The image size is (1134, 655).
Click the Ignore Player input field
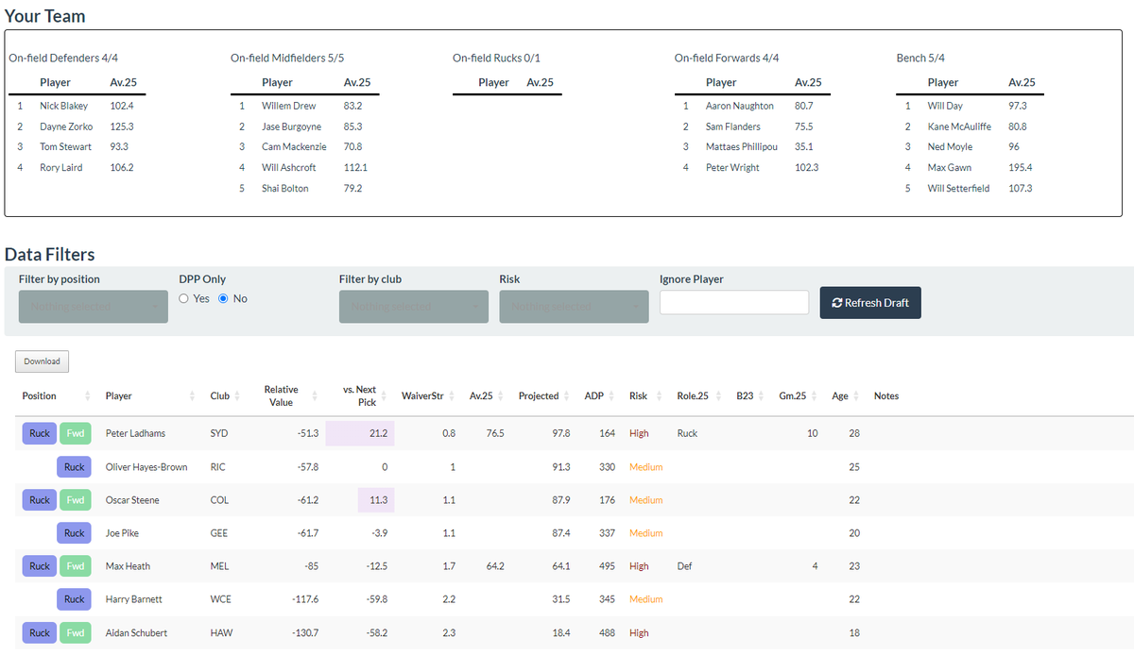pyautogui.click(x=734, y=302)
